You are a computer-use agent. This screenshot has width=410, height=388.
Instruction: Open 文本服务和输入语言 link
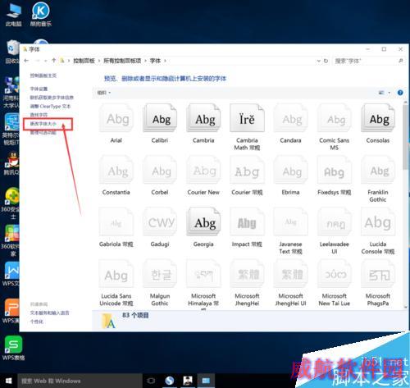pyautogui.click(x=49, y=313)
